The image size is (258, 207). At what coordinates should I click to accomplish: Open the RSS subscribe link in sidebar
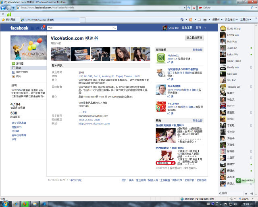click(17, 127)
